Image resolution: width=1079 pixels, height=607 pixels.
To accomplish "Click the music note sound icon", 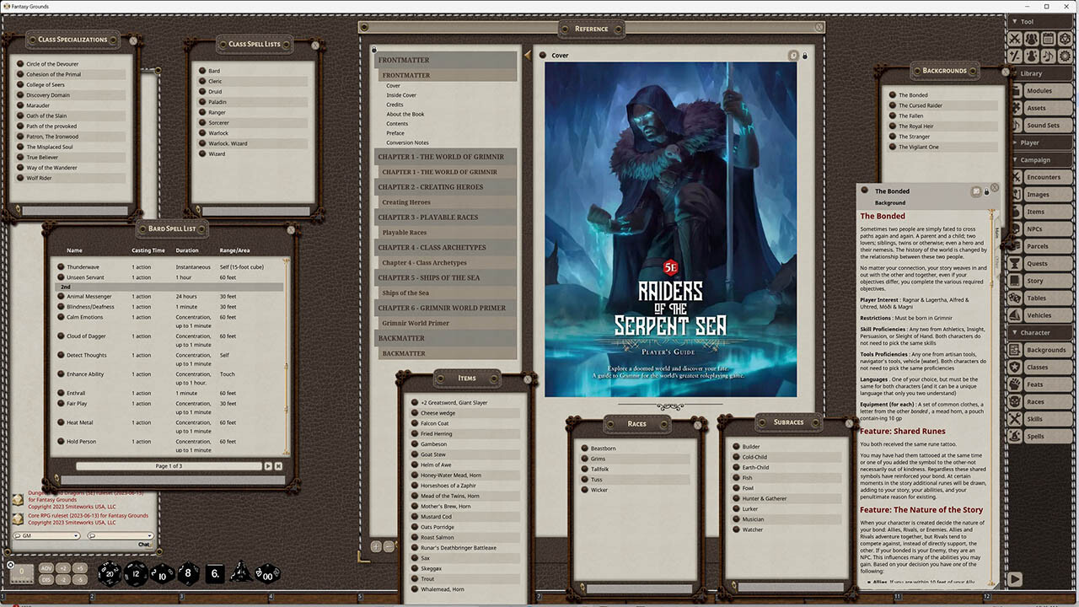I will click(x=1049, y=56).
